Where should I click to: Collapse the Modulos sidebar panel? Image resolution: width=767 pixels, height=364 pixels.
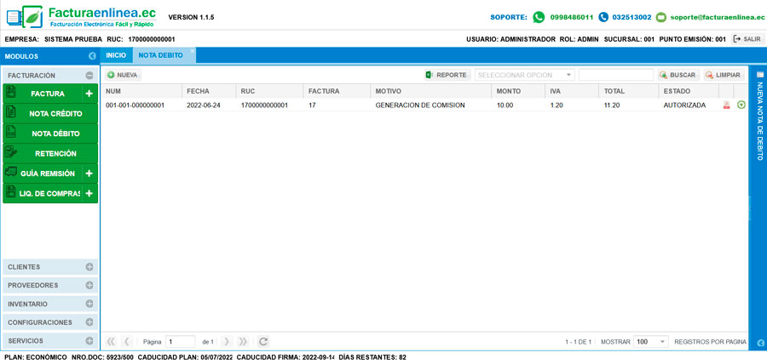92,56
